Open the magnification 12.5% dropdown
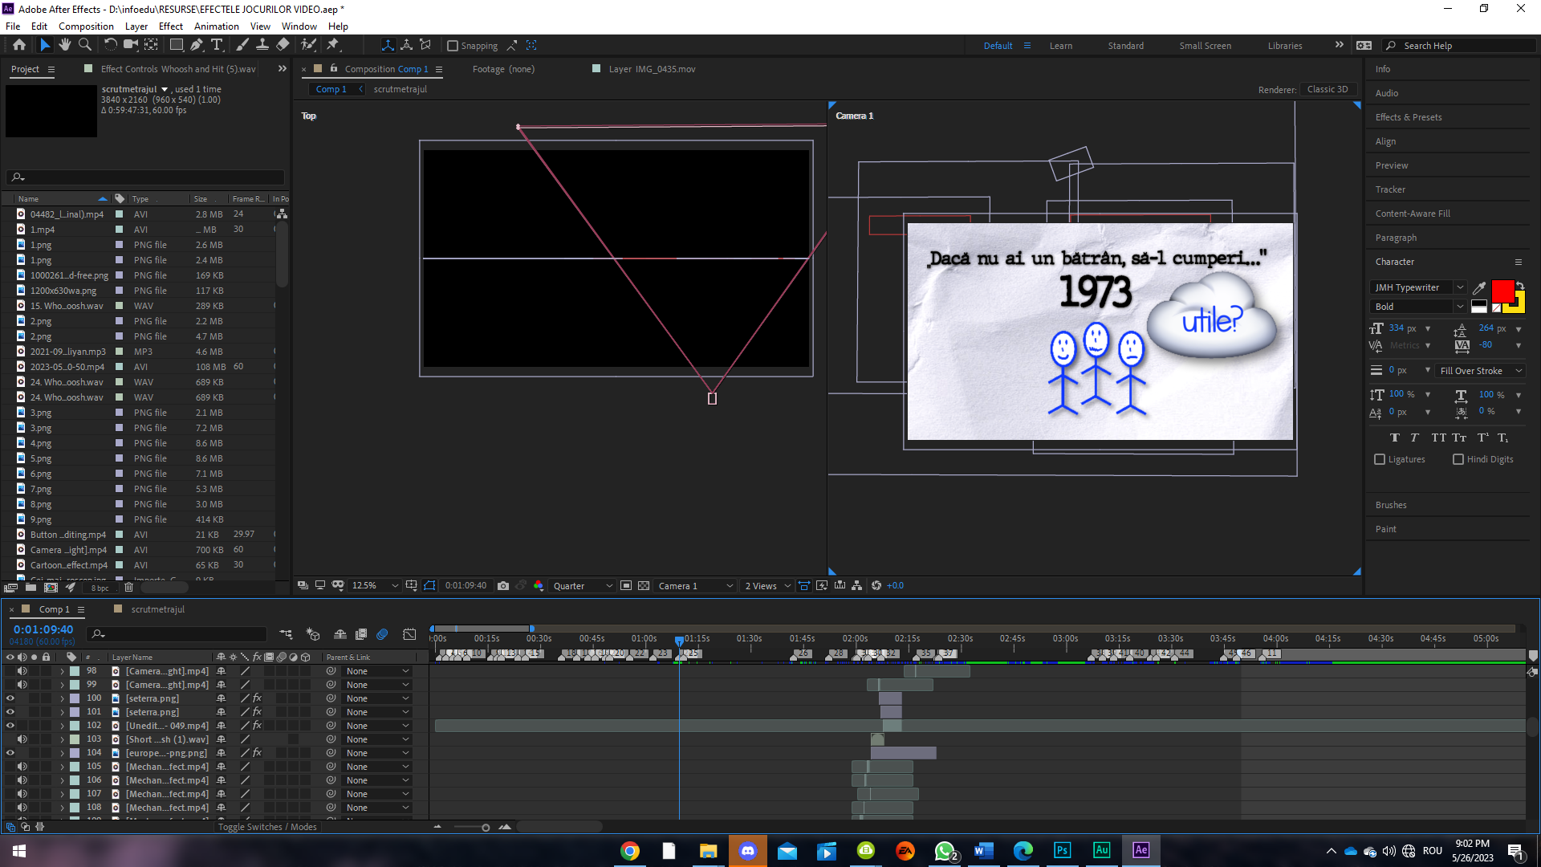 (375, 586)
